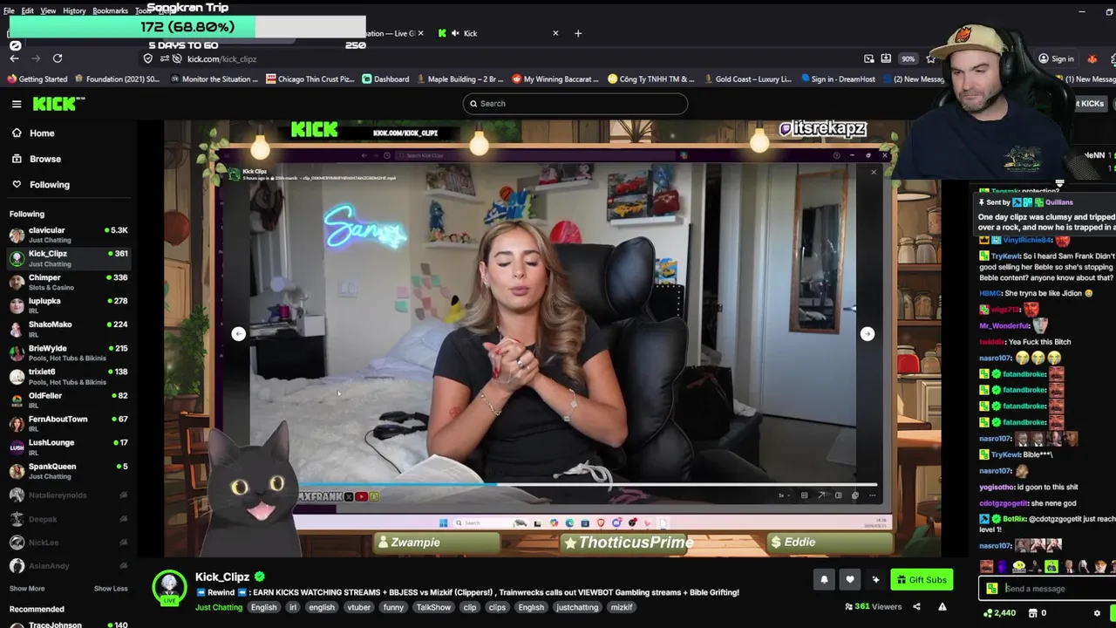1116x628 pixels.
Task: Select LushLounge channel in sidebar
Action: 68,447
